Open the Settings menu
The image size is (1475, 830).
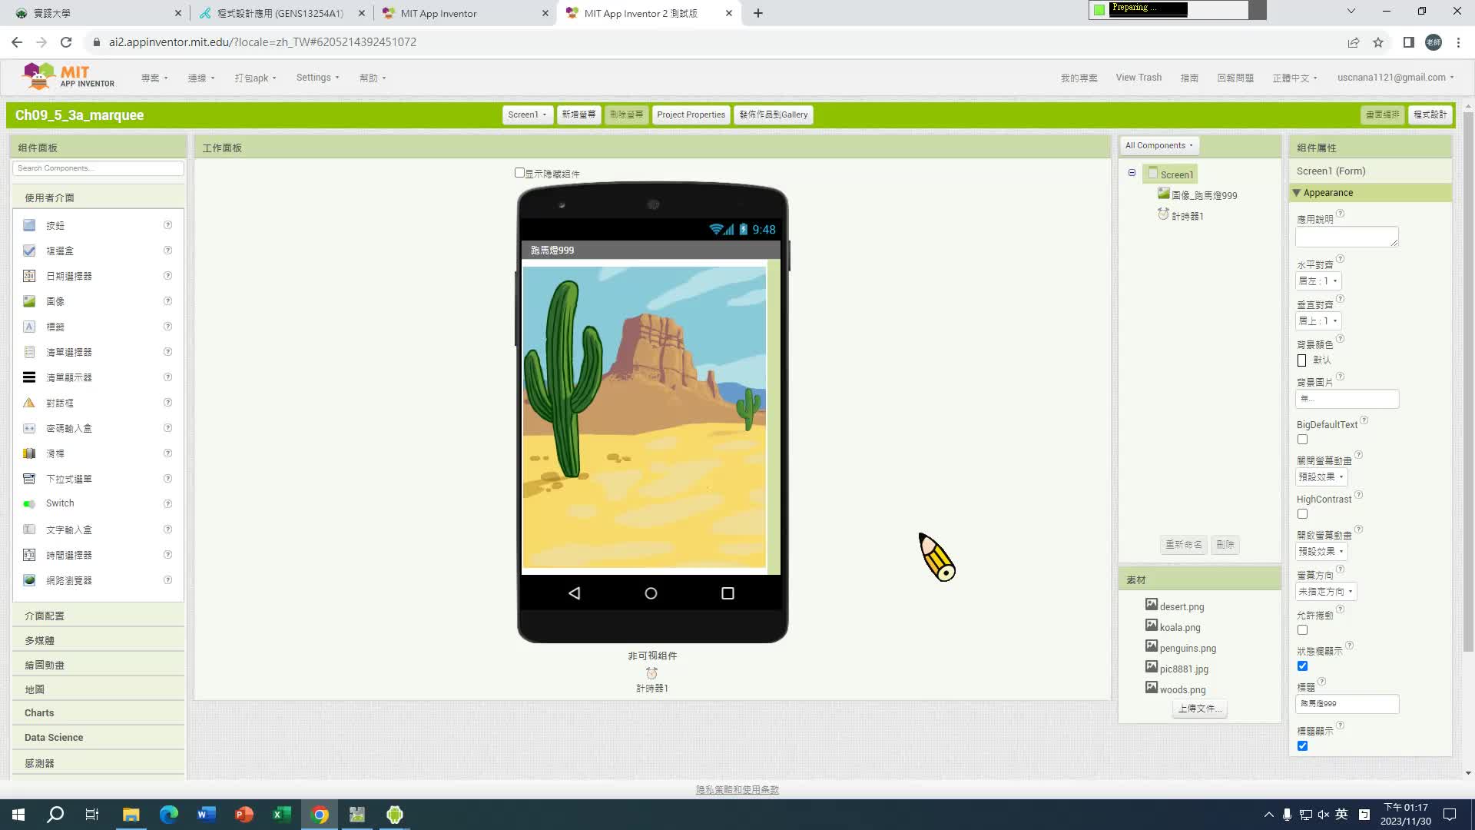(x=317, y=78)
